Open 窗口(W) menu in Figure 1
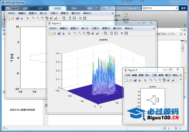This screenshot has width=189, height=132. (76, 13)
